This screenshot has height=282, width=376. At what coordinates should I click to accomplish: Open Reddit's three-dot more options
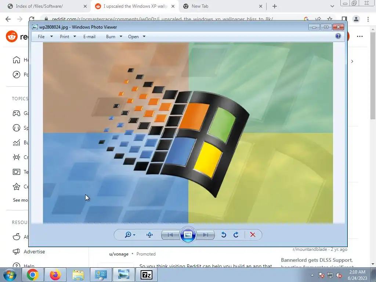(360, 36)
